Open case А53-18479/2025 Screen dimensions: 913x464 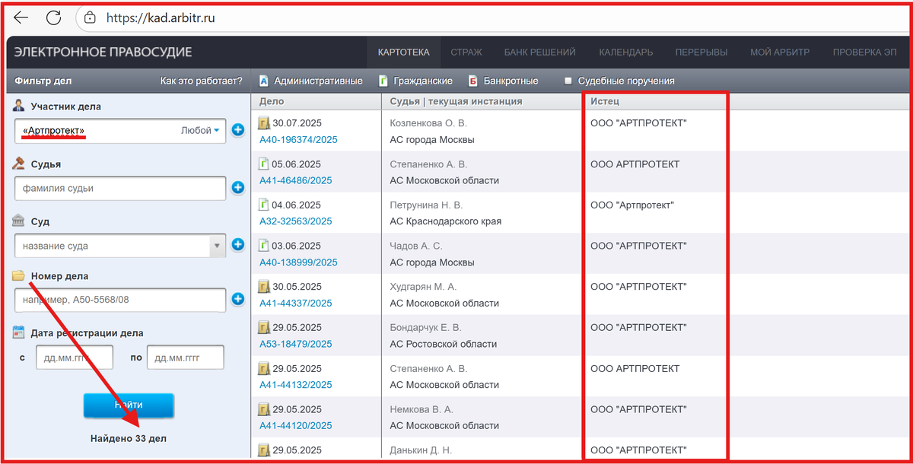296,344
